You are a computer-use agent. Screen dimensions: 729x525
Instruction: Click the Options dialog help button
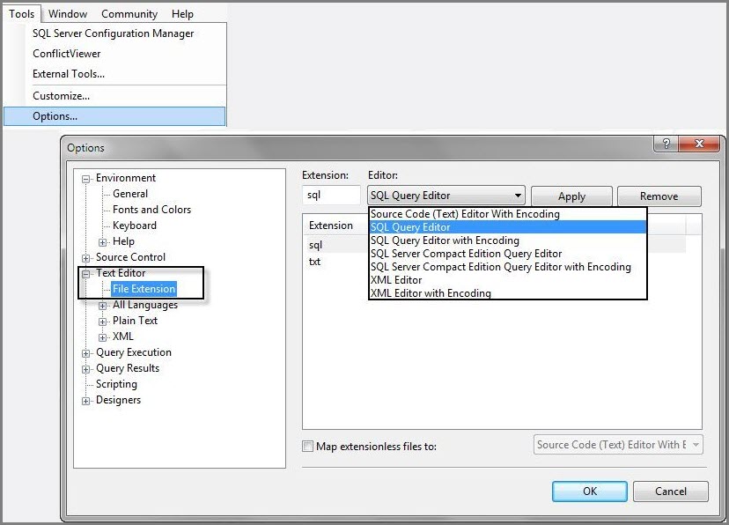666,144
